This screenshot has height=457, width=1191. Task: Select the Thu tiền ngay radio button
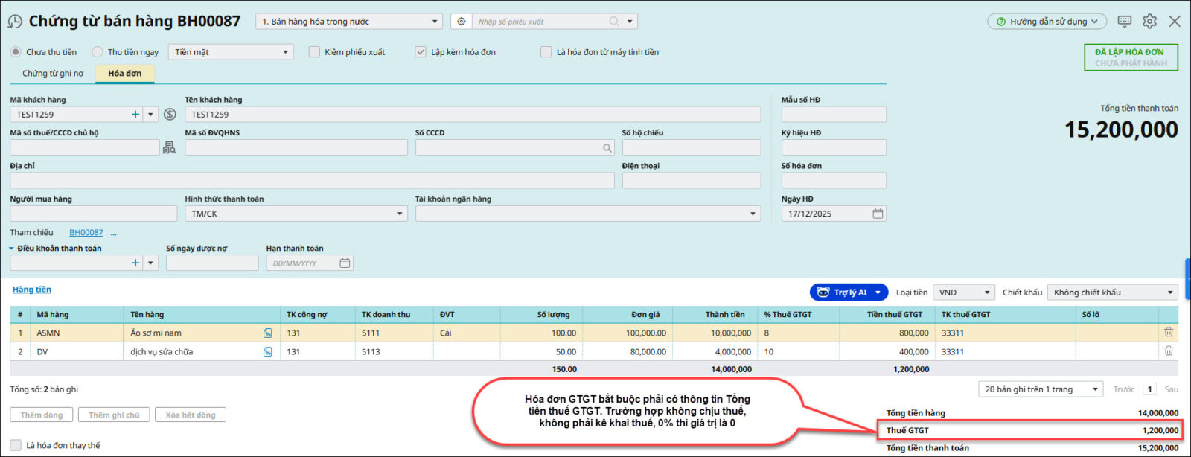(x=98, y=52)
